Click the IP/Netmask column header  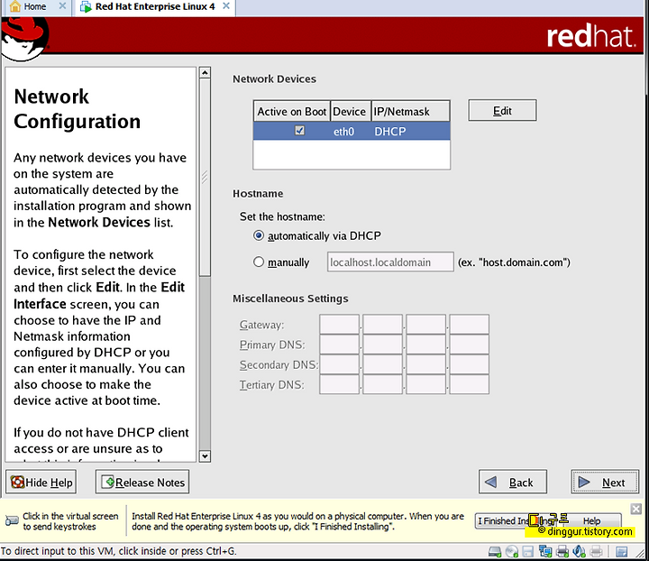pos(410,111)
